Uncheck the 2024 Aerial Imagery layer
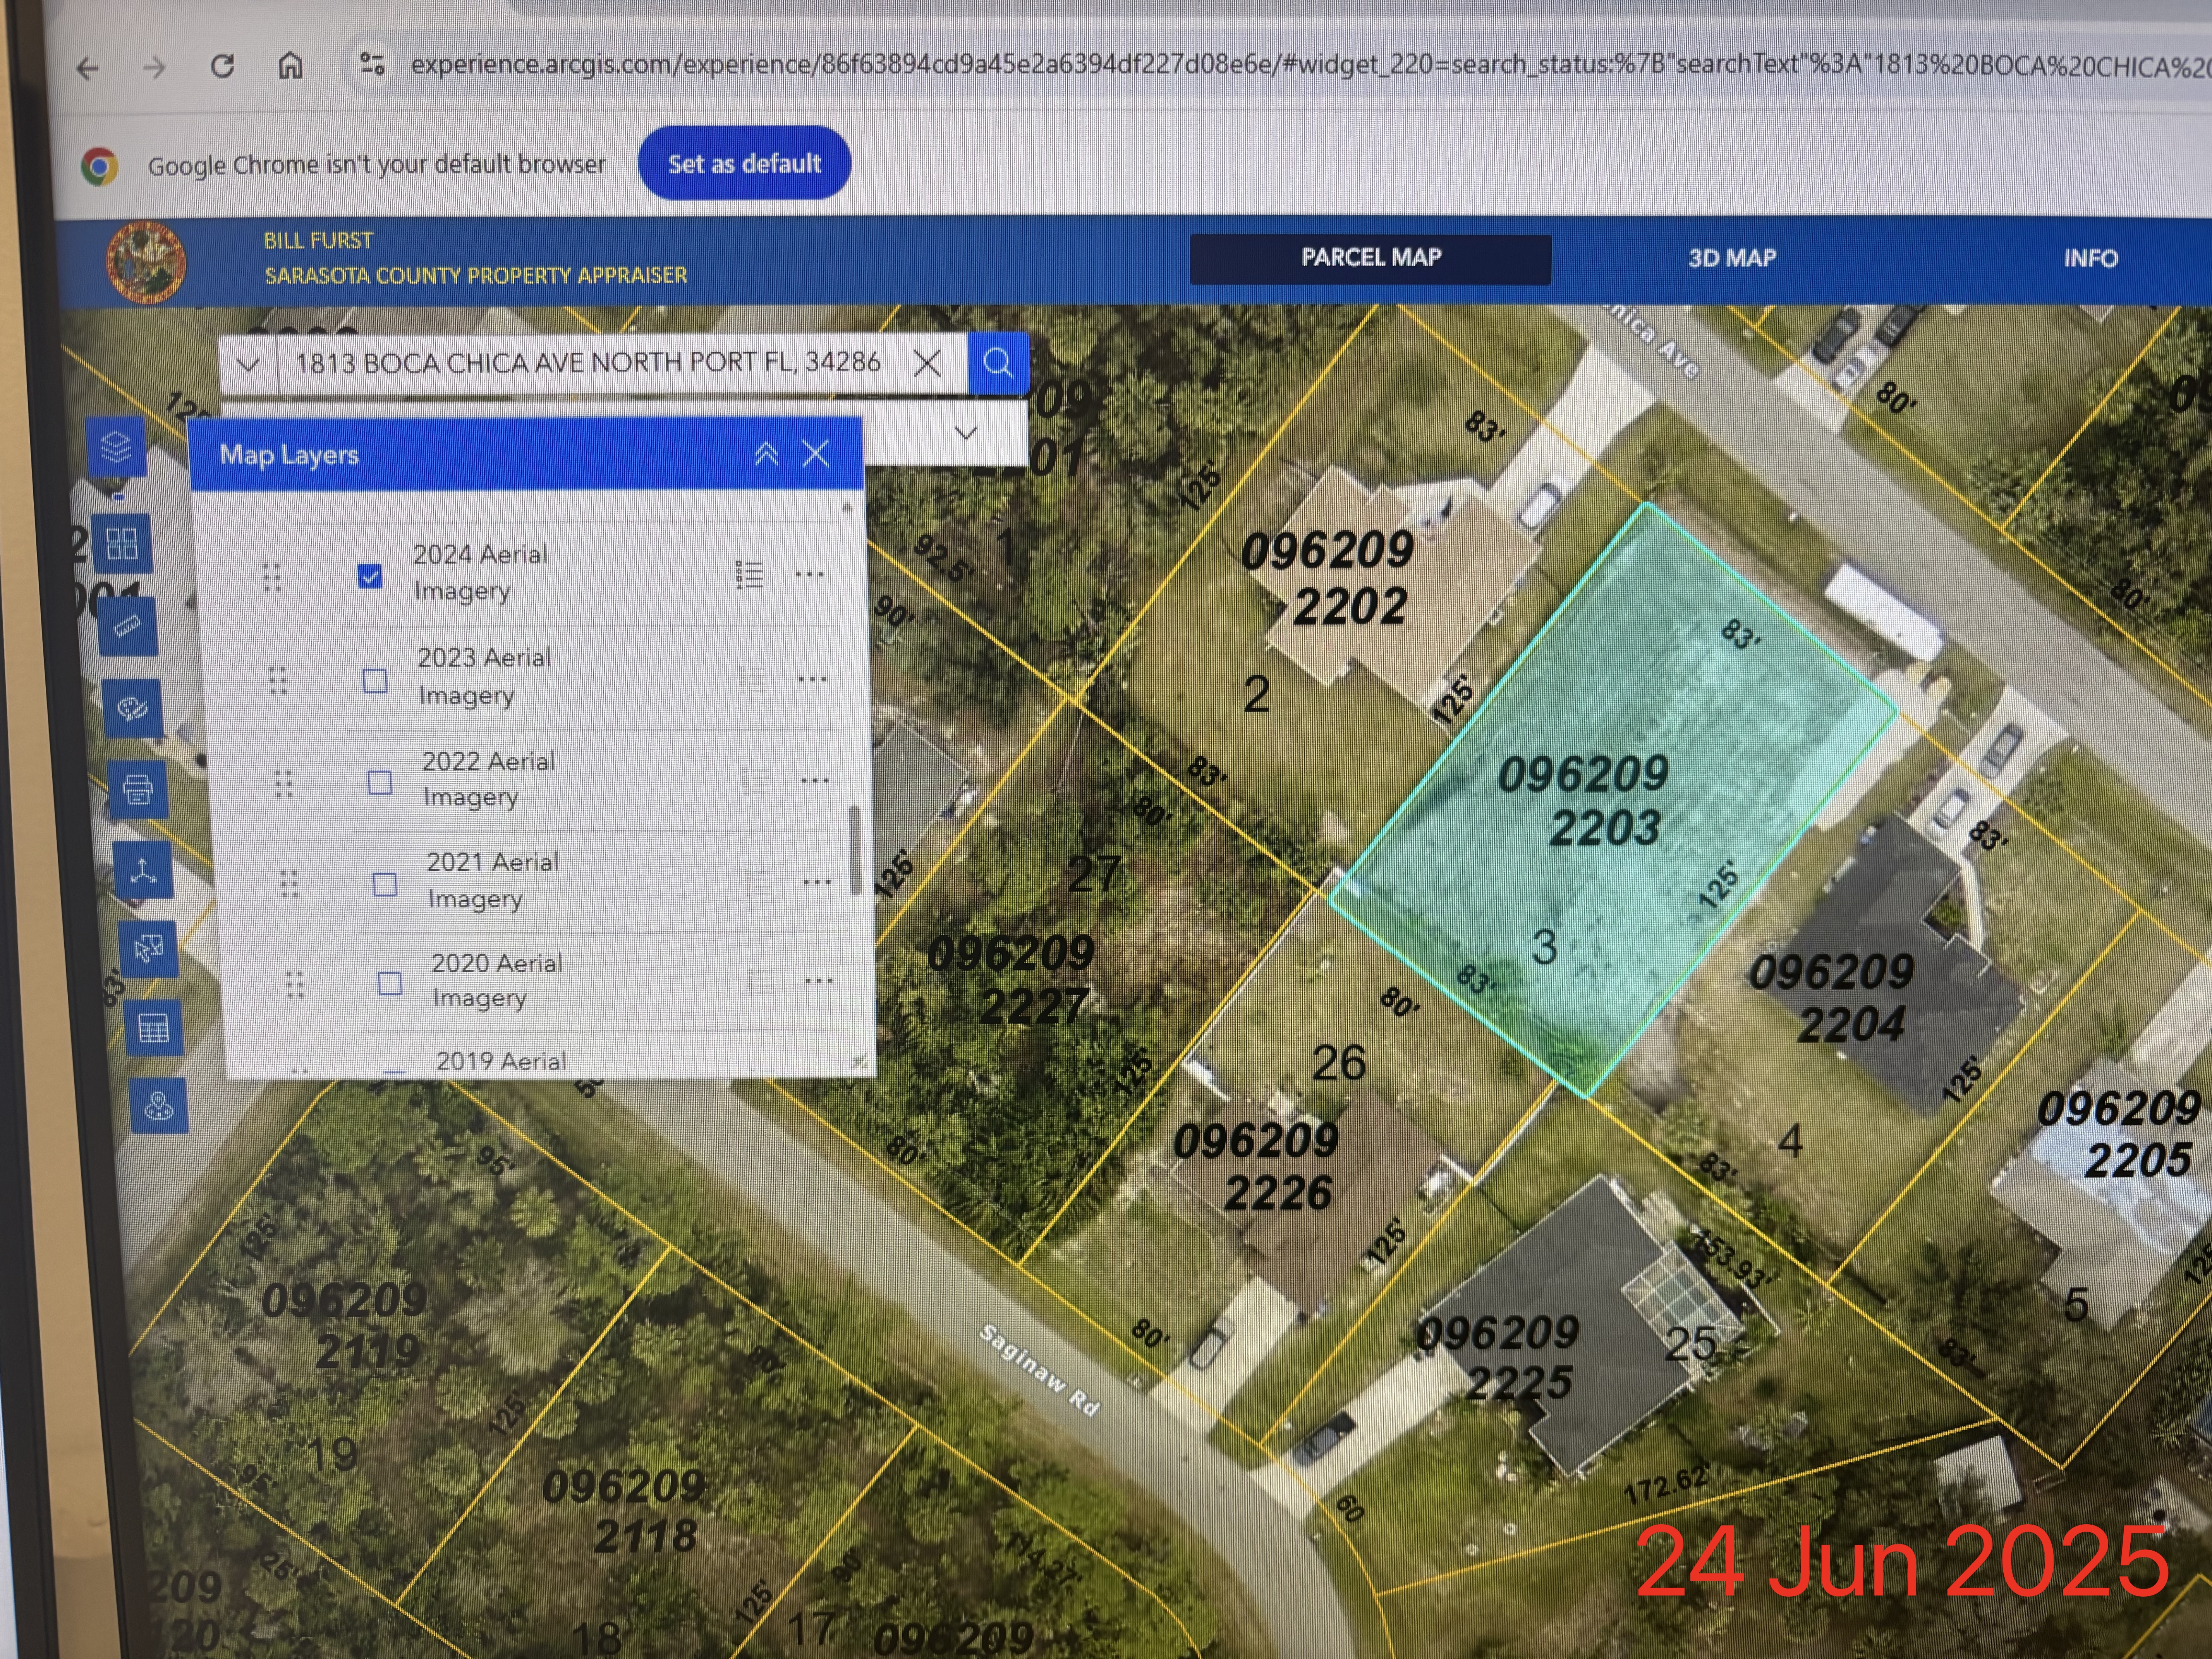 click(370, 576)
